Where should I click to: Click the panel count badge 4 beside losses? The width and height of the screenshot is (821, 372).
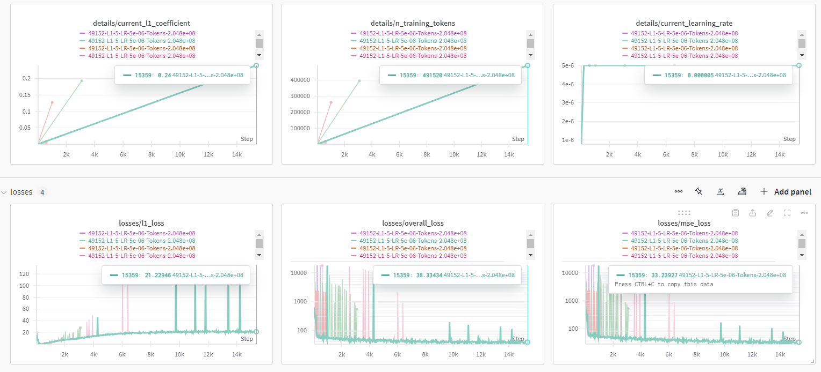point(42,192)
